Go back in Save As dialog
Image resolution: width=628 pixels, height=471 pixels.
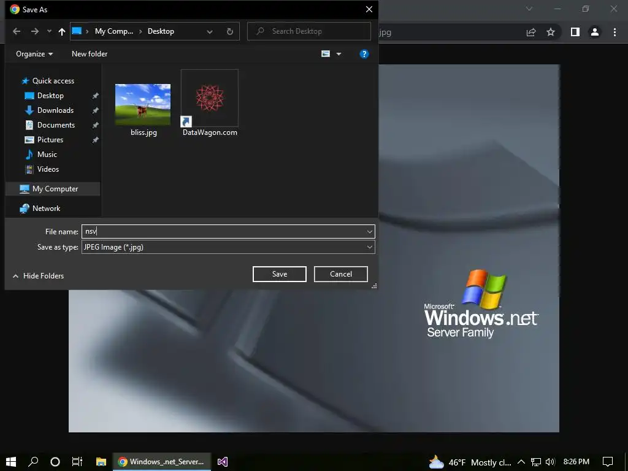(17, 31)
